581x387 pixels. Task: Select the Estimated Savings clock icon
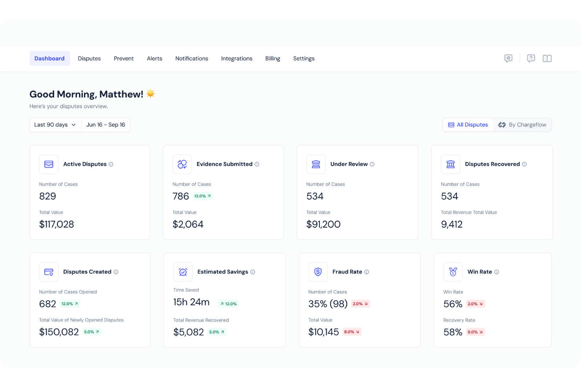point(183,272)
